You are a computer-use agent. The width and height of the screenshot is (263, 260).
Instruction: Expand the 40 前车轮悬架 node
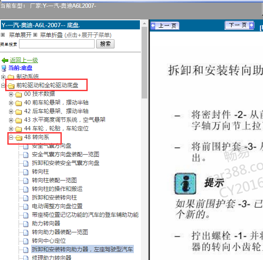tap(11, 103)
